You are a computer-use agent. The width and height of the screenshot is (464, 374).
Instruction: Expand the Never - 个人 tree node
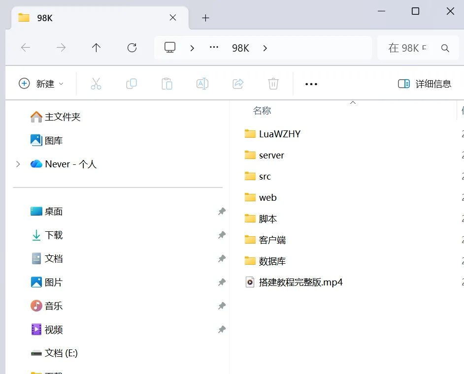(x=18, y=164)
